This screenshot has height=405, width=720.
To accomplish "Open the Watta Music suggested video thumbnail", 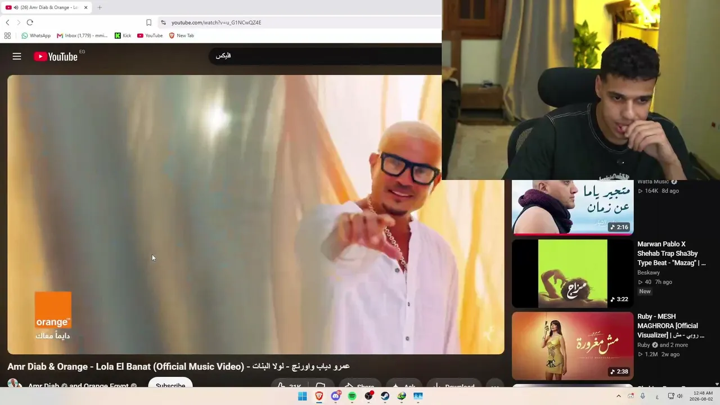I will [x=573, y=207].
